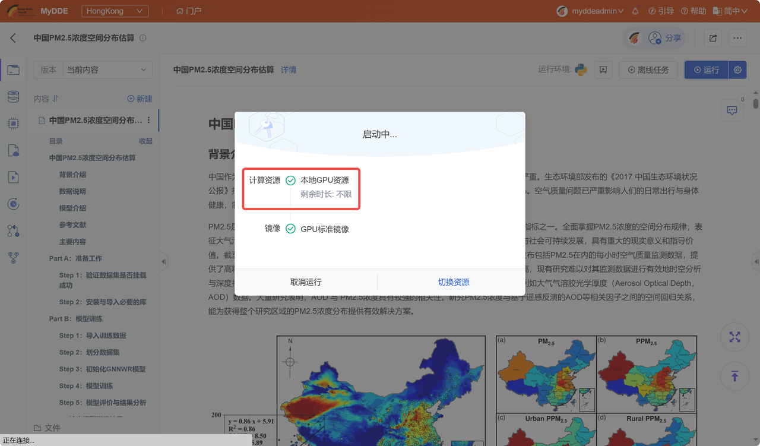Image resolution: width=760 pixels, height=446 pixels.
Task: Open the notification bell icon
Action: pyautogui.click(x=635, y=11)
